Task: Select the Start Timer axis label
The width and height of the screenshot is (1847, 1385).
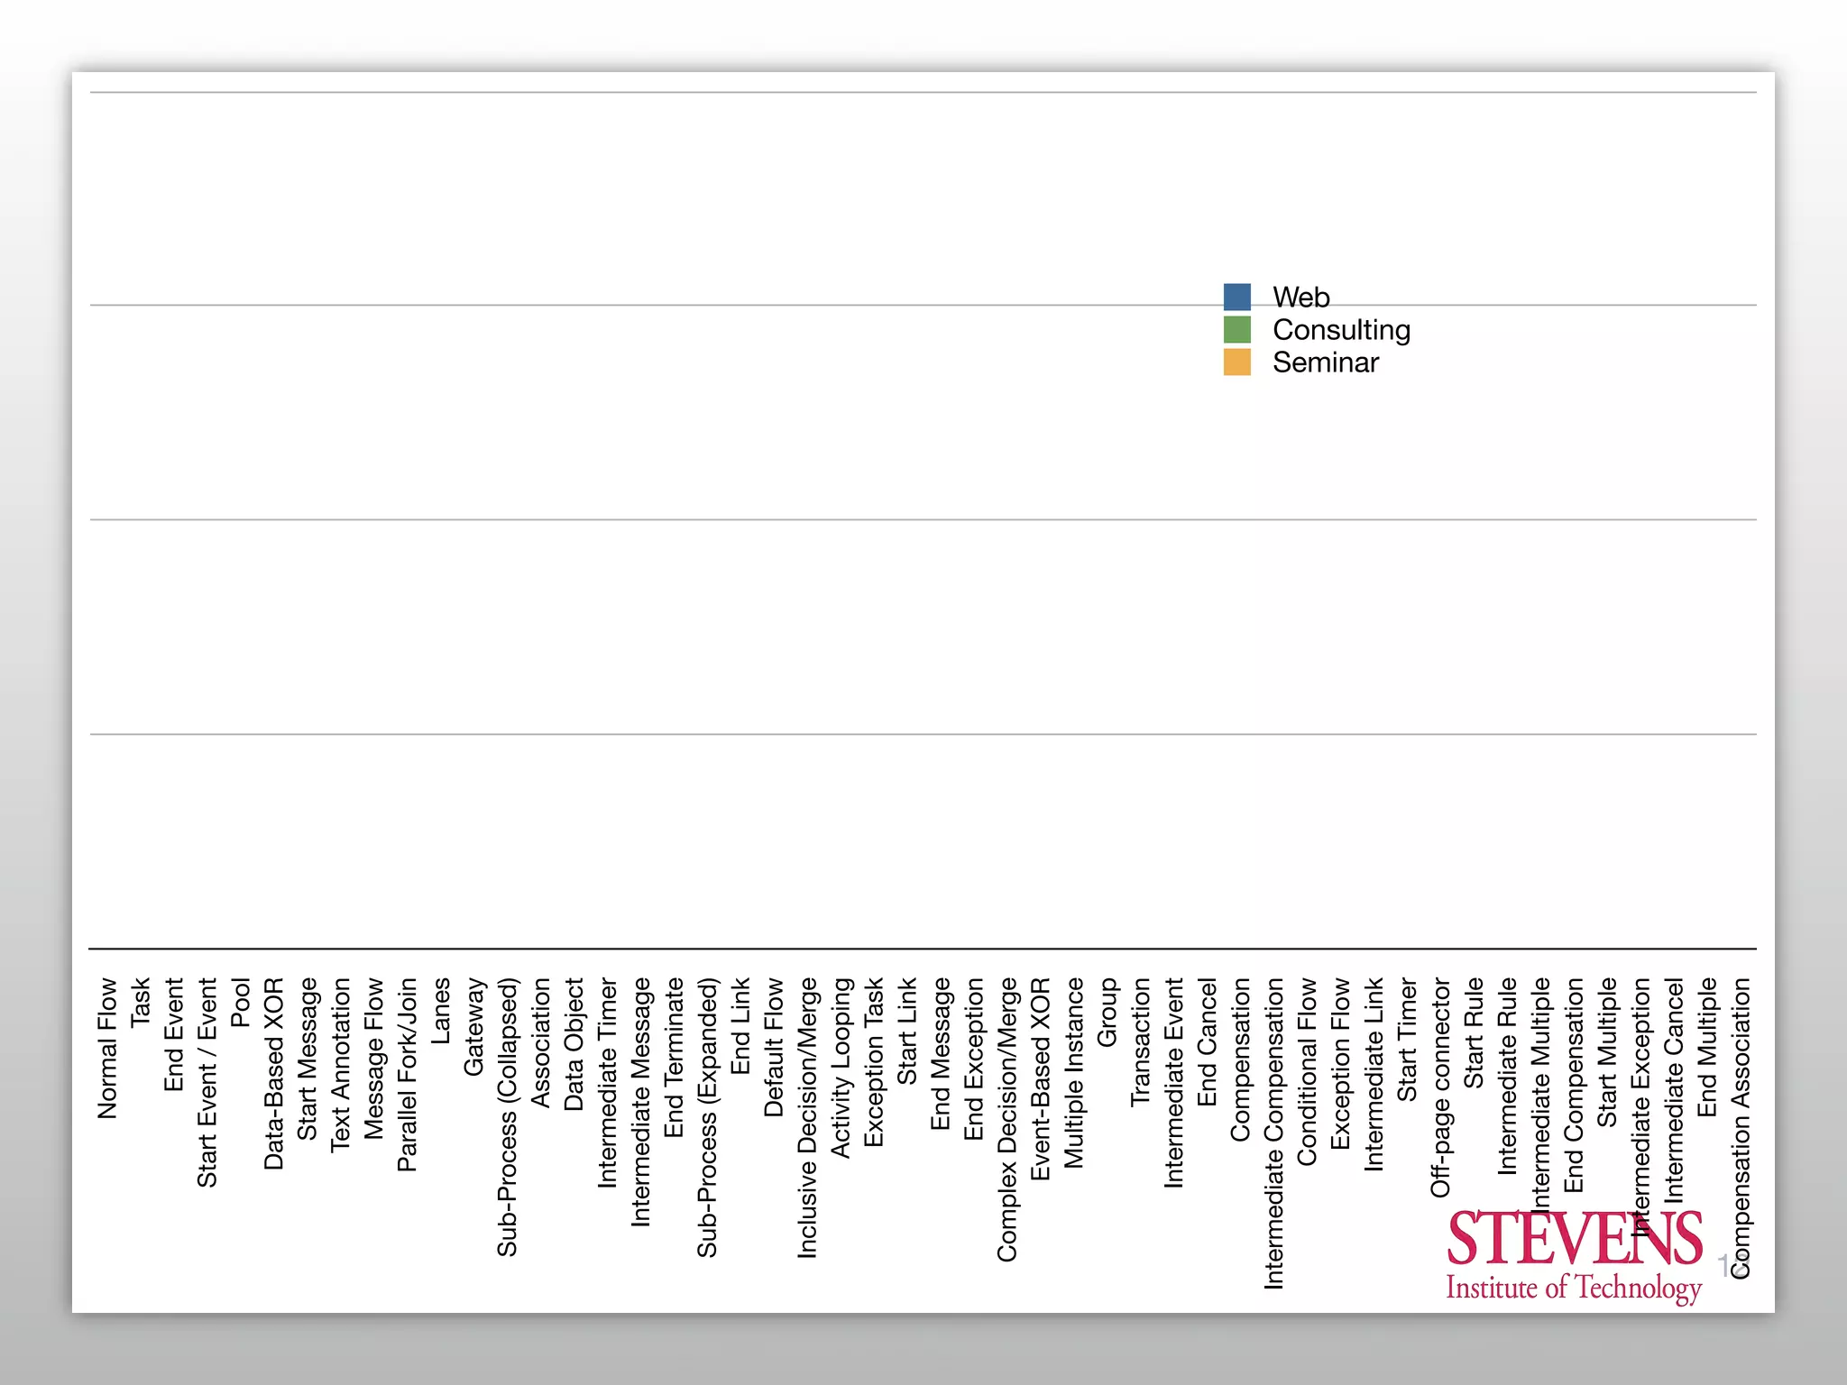Action: (x=1407, y=1039)
